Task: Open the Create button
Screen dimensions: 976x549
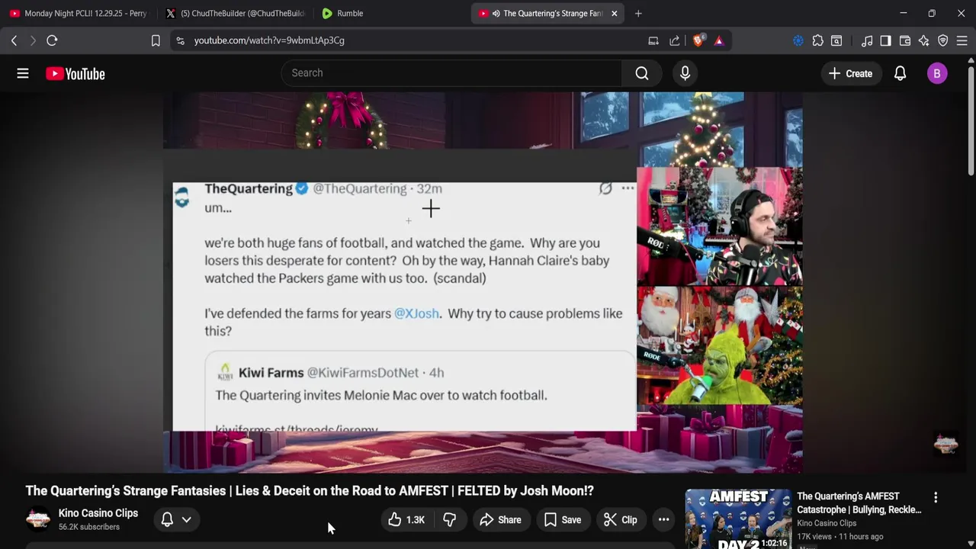Action: pyautogui.click(x=850, y=73)
